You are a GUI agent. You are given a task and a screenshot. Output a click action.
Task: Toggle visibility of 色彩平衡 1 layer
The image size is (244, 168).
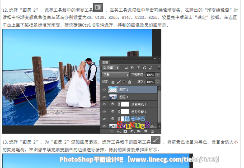(104, 112)
